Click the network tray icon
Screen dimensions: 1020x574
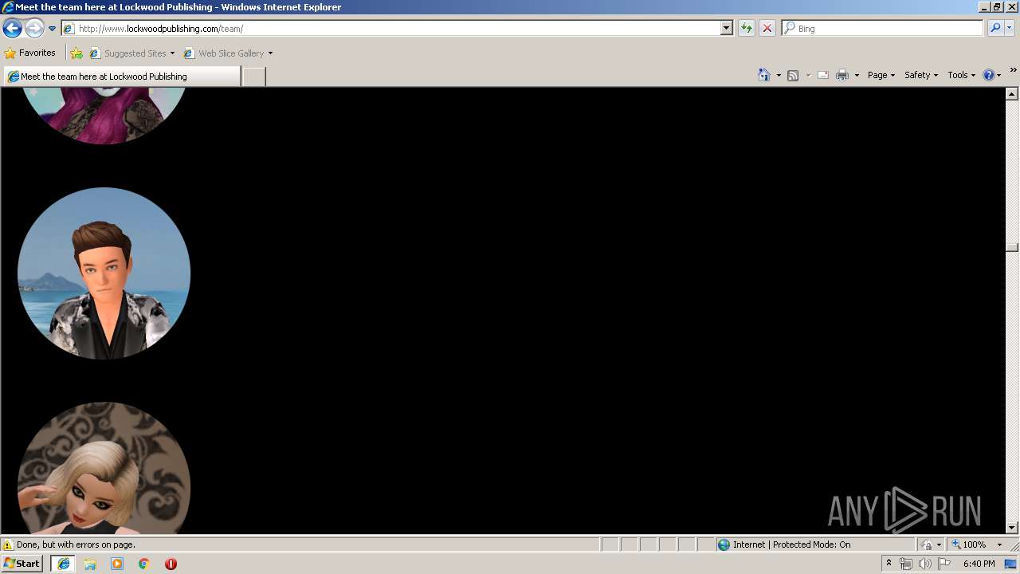click(x=906, y=564)
